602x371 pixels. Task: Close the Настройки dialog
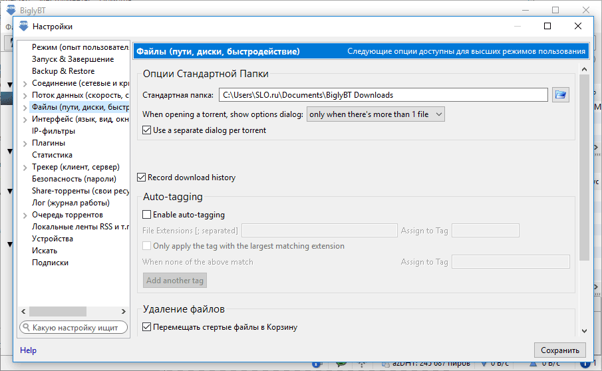coord(578,26)
